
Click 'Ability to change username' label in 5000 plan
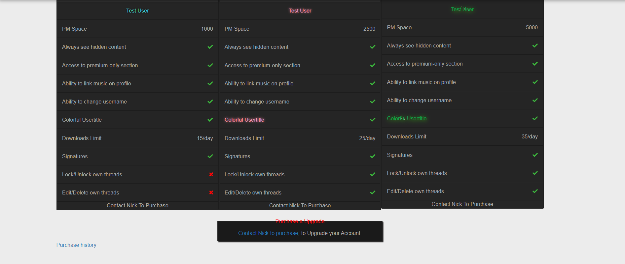419,100
